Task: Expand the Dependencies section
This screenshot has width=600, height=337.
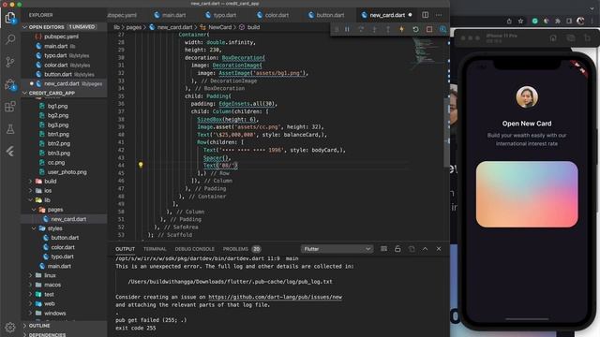Action: [x=47, y=335]
